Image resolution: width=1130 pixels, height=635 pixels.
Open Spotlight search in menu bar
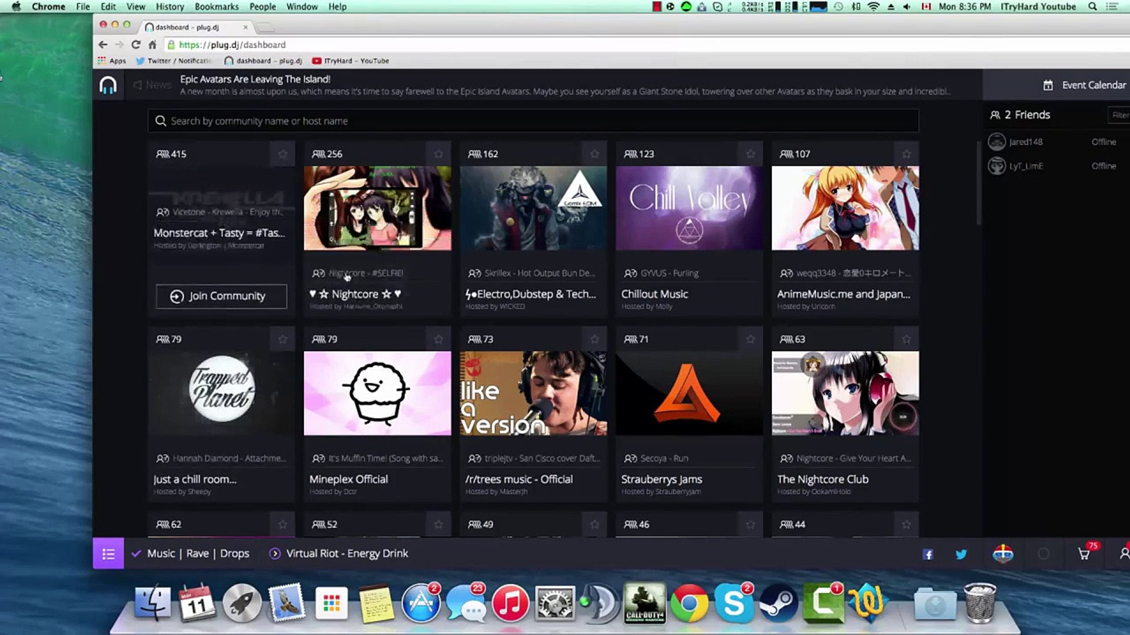[1092, 6]
